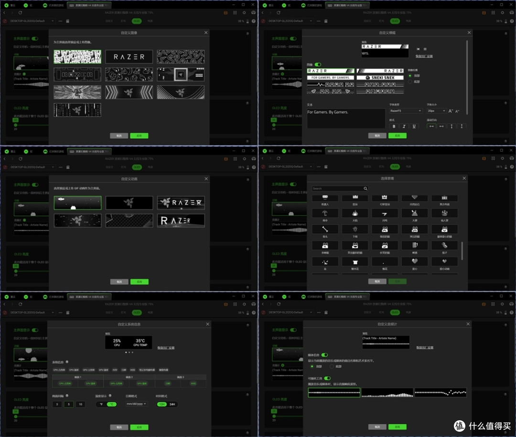Select OLED tab in custom banner window
This screenshot has height=437, width=516.
395,21
